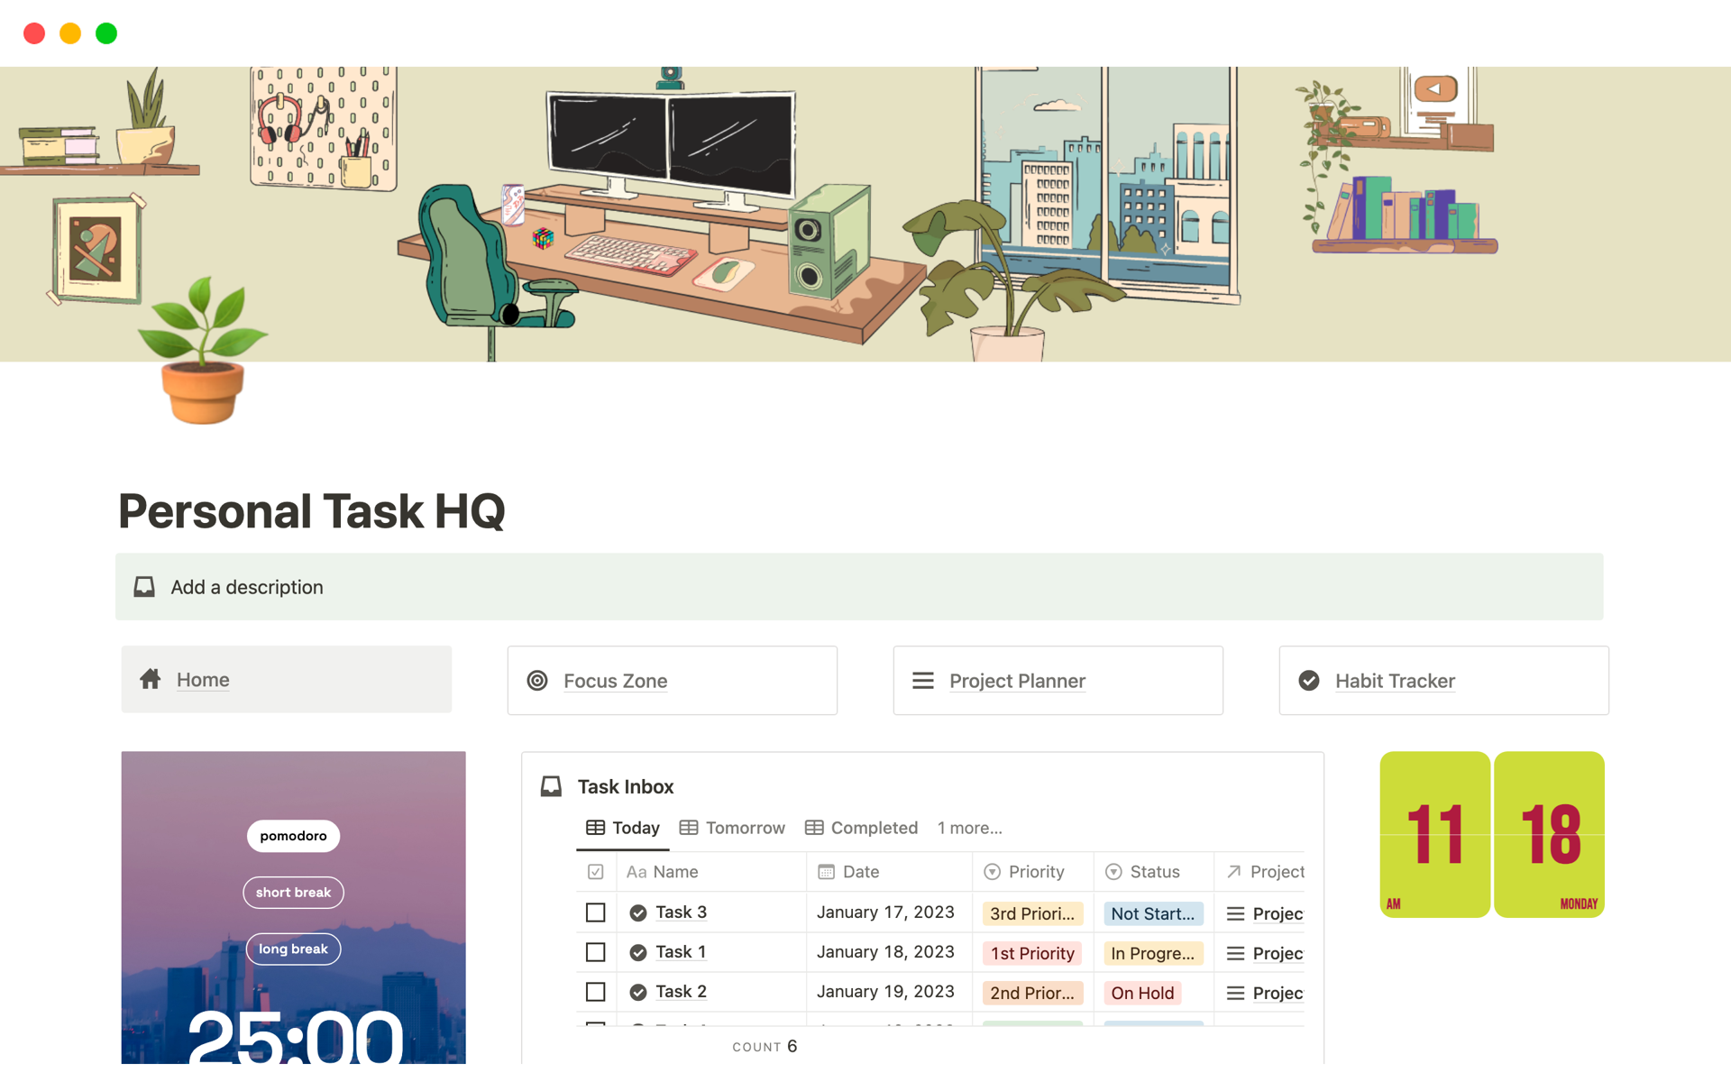Expand the '1 more...' views list
The width and height of the screenshot is (1731, 1082).
pyautogui.click(x=969, y=828)
